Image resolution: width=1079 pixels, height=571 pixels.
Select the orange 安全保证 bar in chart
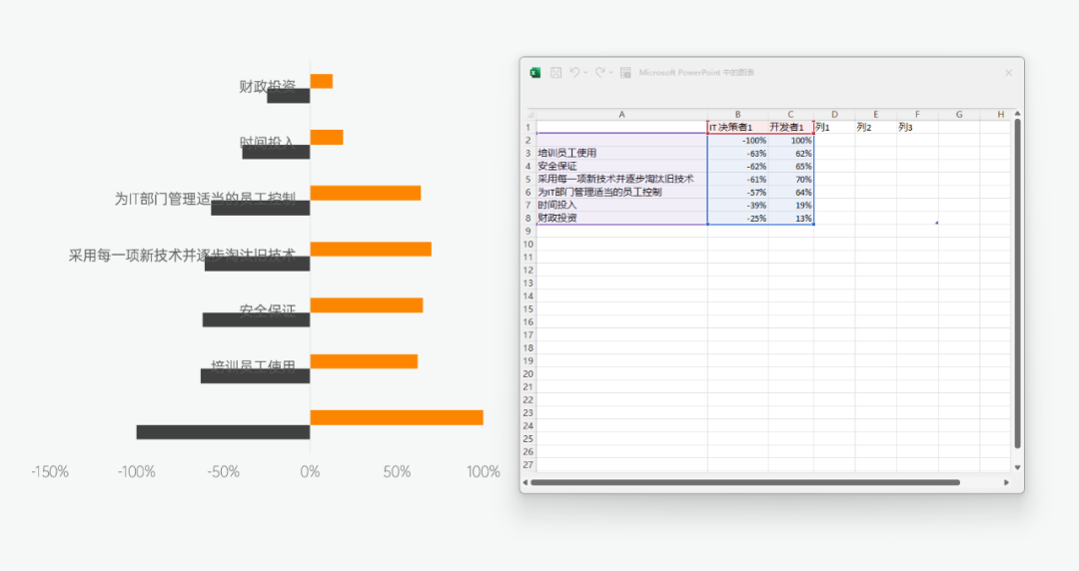coord(367,304)
